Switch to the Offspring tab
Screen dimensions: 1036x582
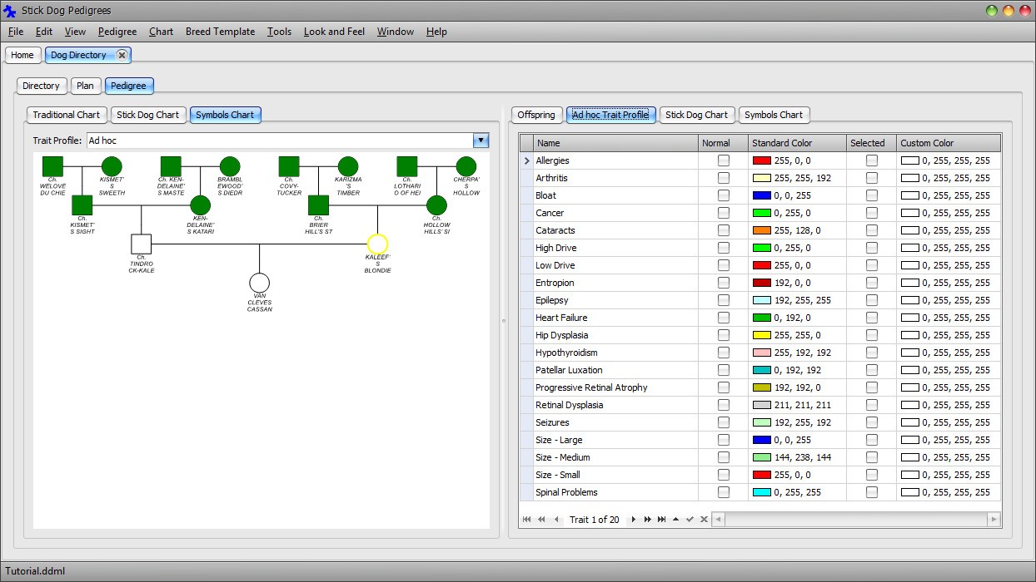535,115
